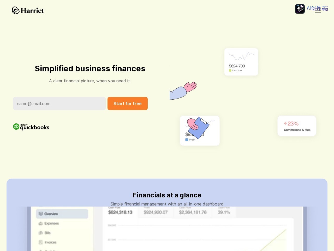Open the AI创作 navigation logo icon
The image size is (334, 251).
click(300, 9)
